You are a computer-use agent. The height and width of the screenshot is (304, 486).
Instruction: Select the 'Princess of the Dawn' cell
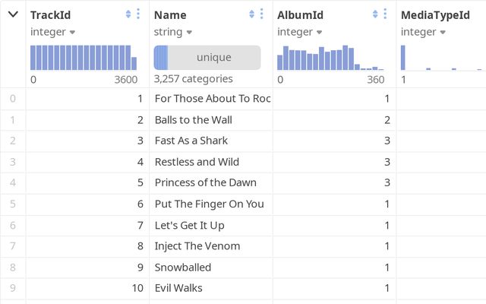click(205, 182)
